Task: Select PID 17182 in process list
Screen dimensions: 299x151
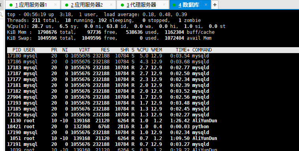Action: coord(14,91)
